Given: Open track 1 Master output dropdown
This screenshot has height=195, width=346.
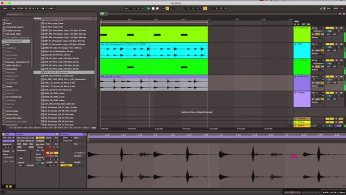Looking at the screenshot, I should 318,37.
